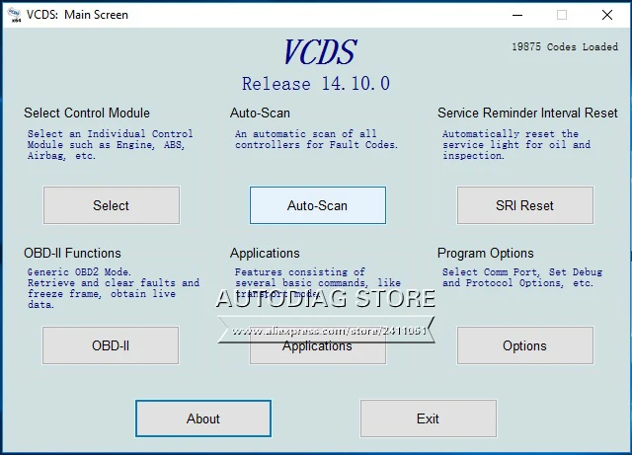Click 'Select Comm Port, Set Debug' description
The image size is (632, 455).
522,277
